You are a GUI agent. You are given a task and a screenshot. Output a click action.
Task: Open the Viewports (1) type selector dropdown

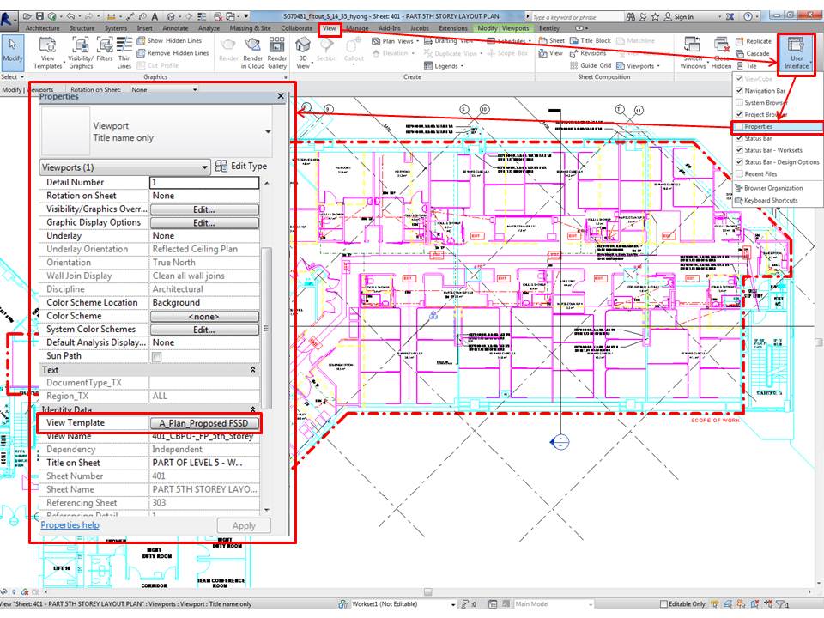[204, 167]
